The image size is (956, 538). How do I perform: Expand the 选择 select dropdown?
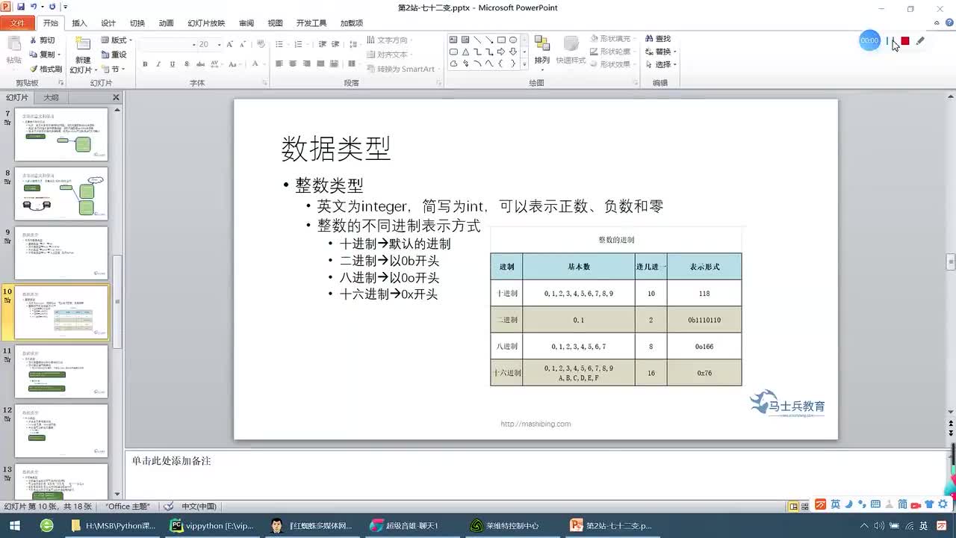click(661, 64)
